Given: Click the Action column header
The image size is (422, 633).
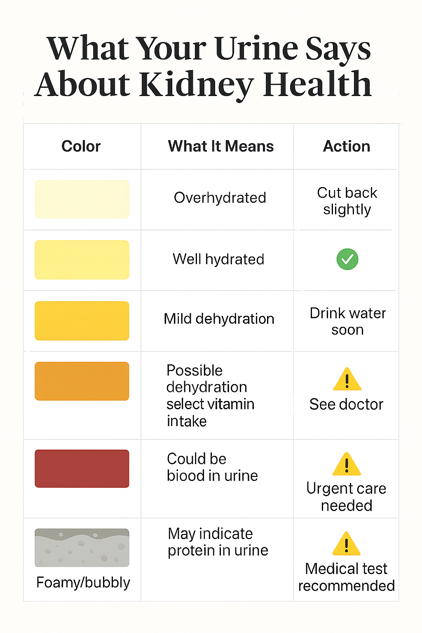Looking at the screenshot, I should pos(347,146).
